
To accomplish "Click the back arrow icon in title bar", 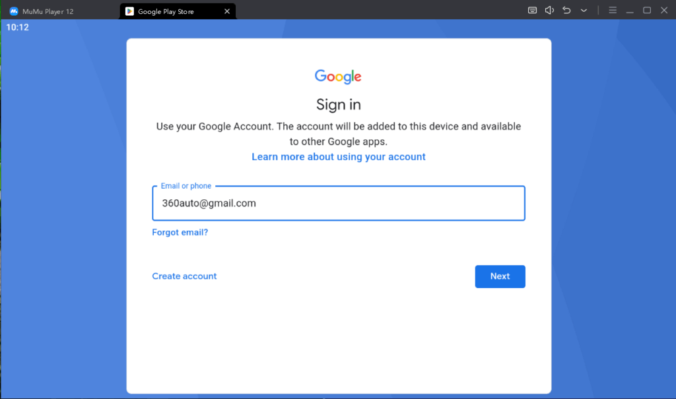I will click(x=566, y=11).
